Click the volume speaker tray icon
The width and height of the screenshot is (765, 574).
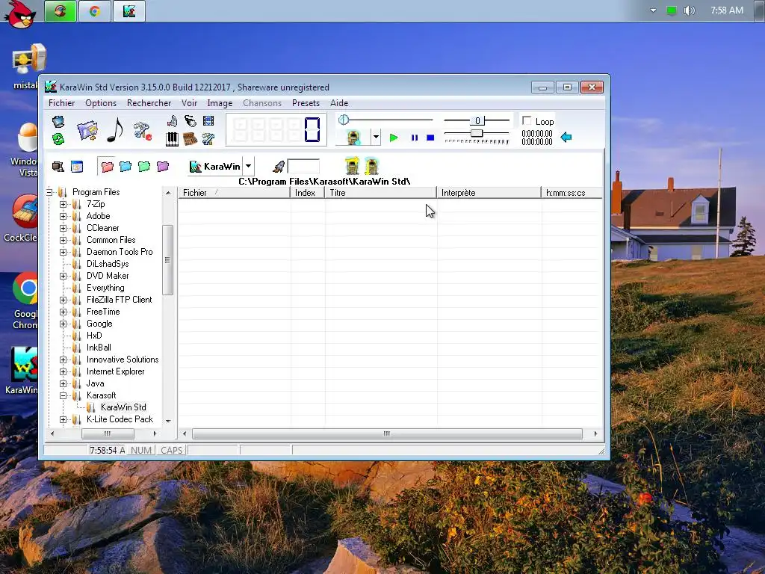click(689, 10)
